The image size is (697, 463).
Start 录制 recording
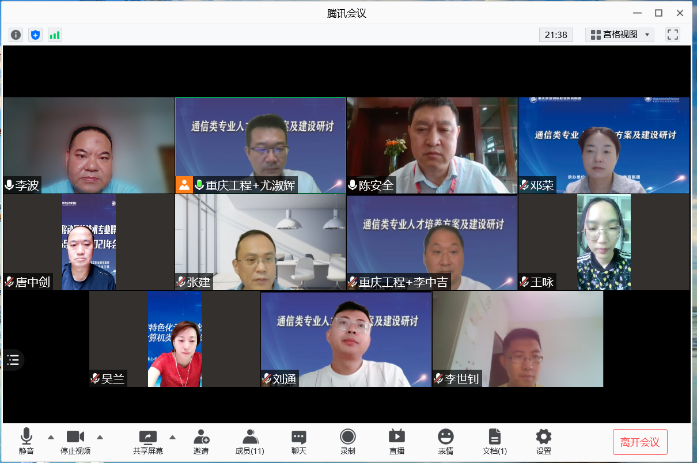click(x=347, y=442)
